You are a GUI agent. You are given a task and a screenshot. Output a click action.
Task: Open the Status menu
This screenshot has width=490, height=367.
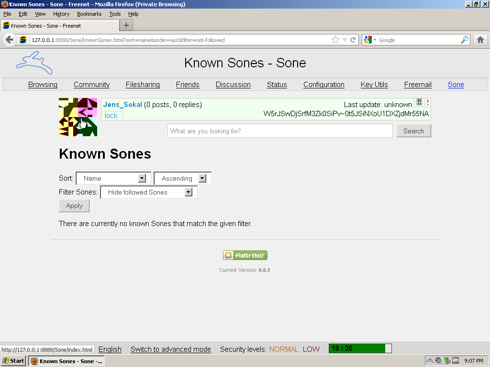click(277, 85)
